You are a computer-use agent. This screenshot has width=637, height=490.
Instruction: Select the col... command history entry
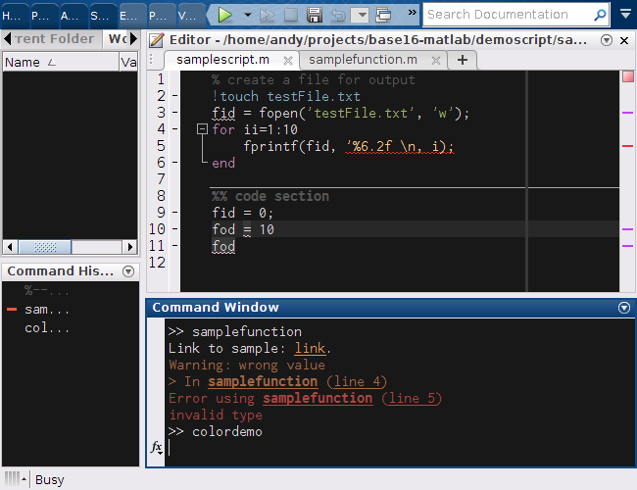(x=47, y=328)
